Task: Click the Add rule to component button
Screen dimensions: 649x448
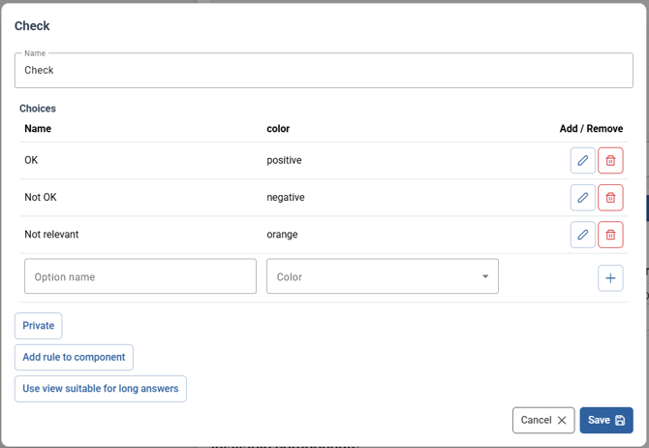Action: click(74, 357)
